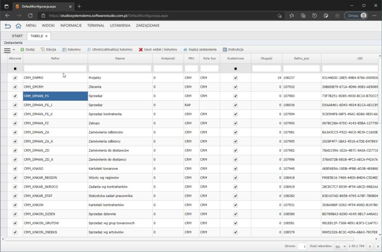This screenshot has height=252, width=382.
Task: Click the horizontal scrollbar under the table
Action: pos(180,239)
